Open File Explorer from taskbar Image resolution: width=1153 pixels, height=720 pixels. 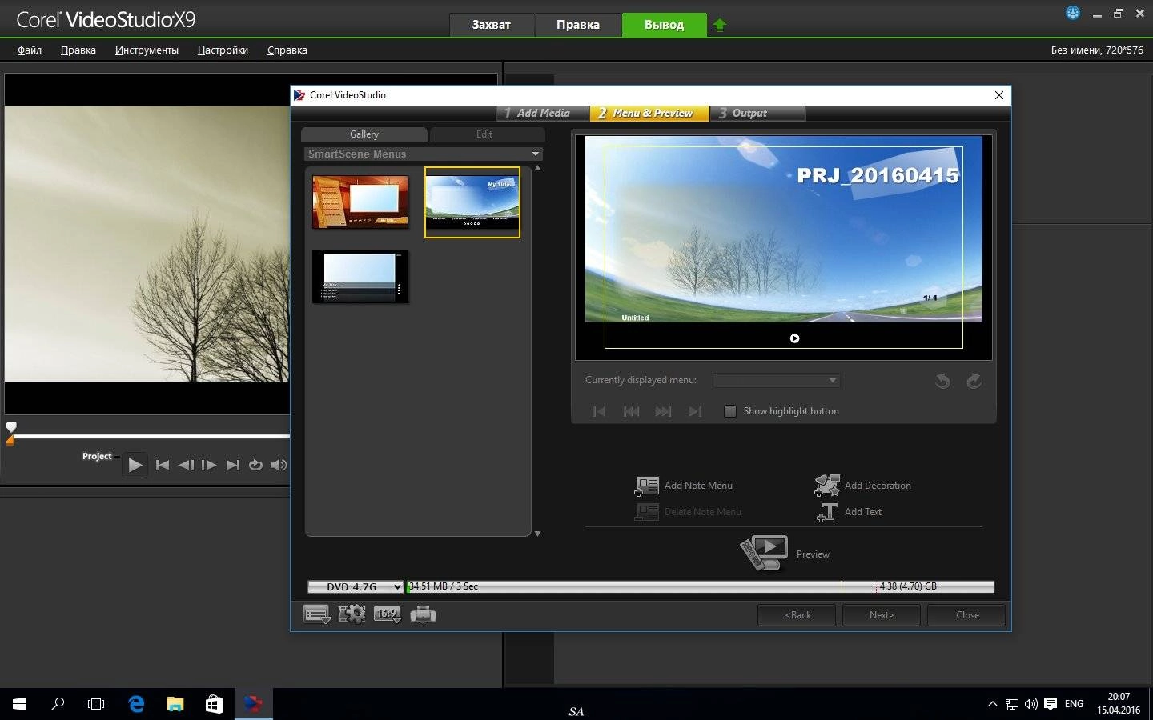click(x=175, y=704)
